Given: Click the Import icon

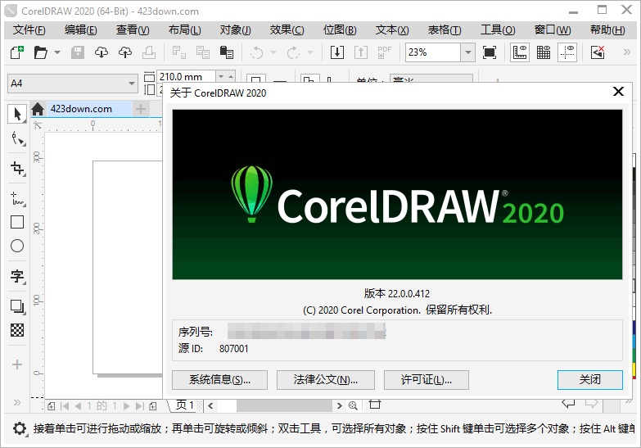Looking at the screenshot, I should [x=337, y=52].
